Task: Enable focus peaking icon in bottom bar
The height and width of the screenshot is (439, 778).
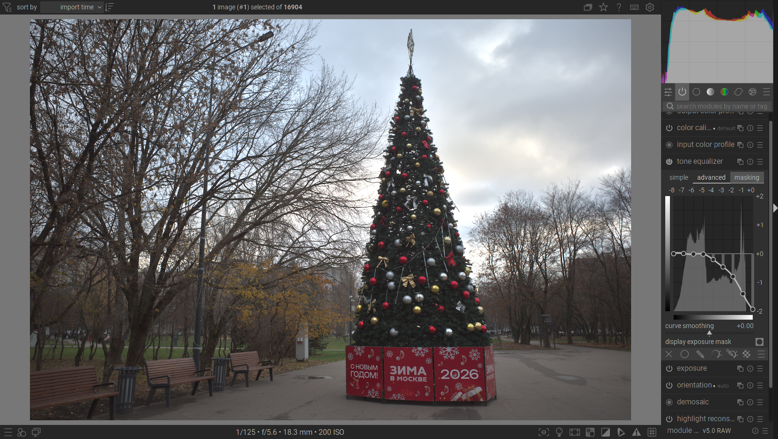Action: point(544,432)
